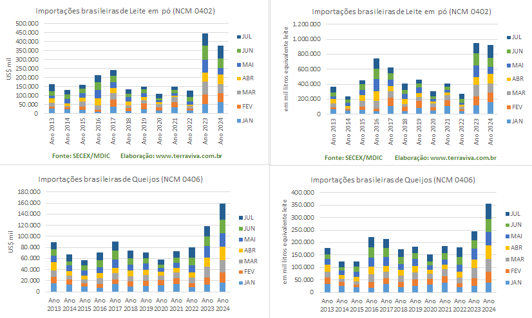Click the Leite em pó chart title above the liters chart
The height and width of the screenshot is (318, 532).
click(401, 12)
